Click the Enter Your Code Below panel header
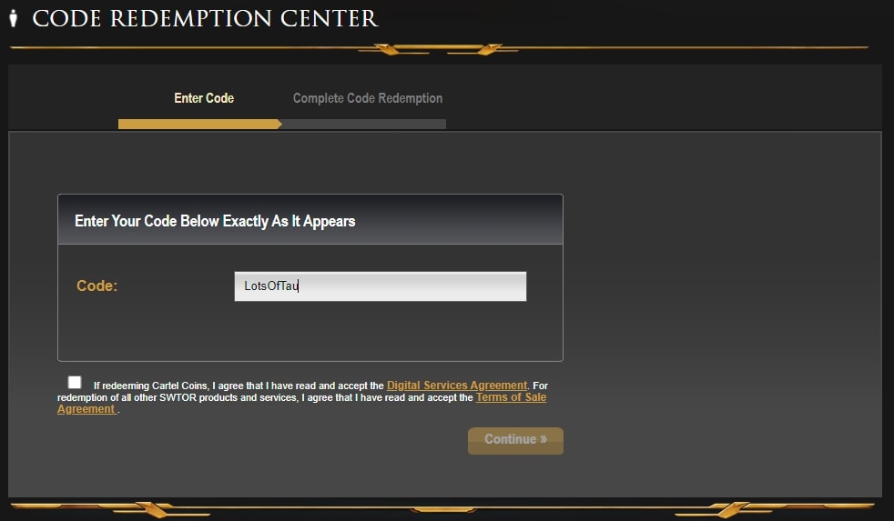 [310, 219]
